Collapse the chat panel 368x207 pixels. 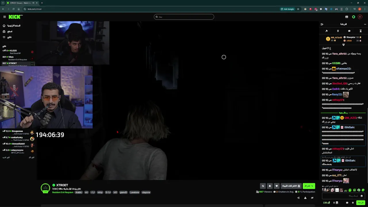[322, 24]
